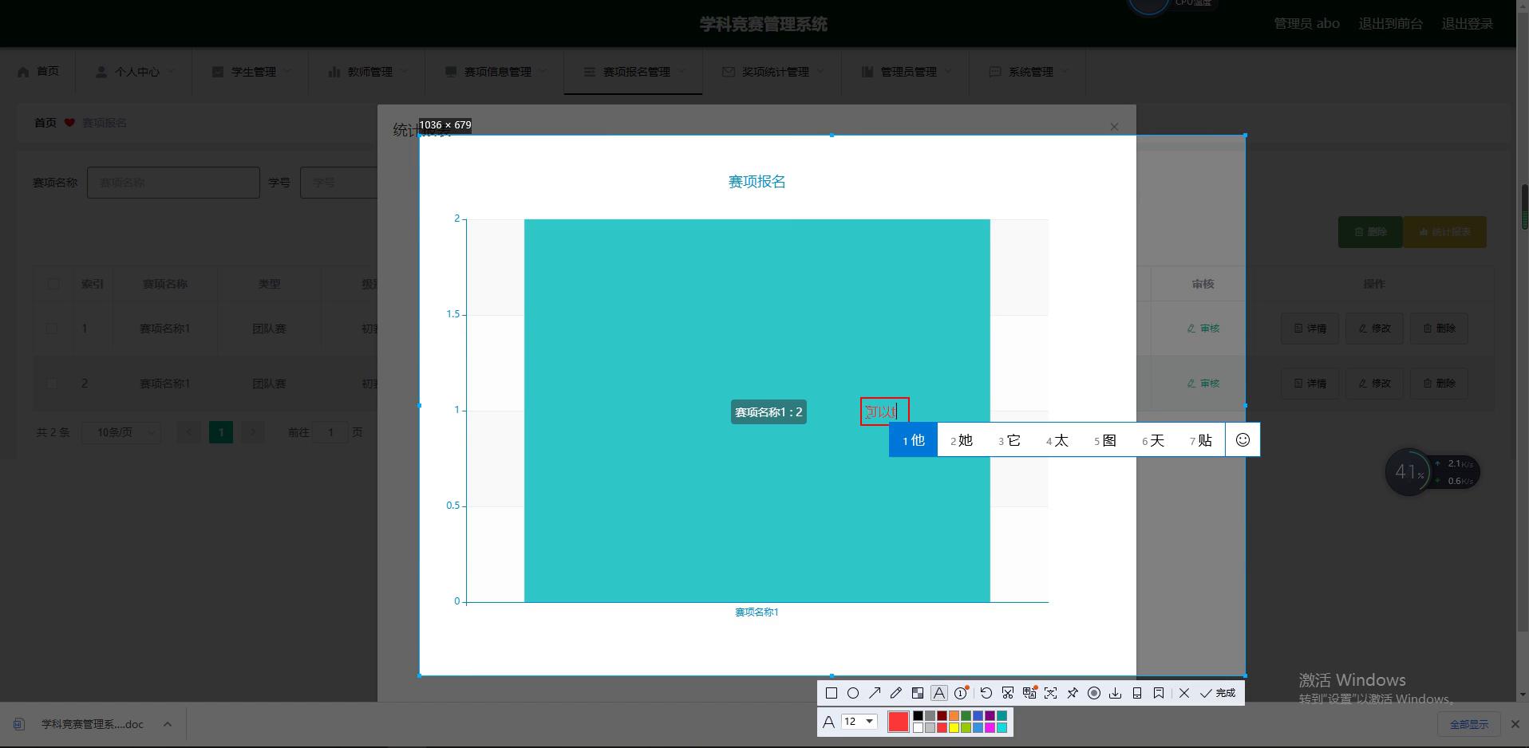Screen dimensions: 1529x748
Task: Expand the downloaded doc file options arrow
Action: click(x=167, y=724)
